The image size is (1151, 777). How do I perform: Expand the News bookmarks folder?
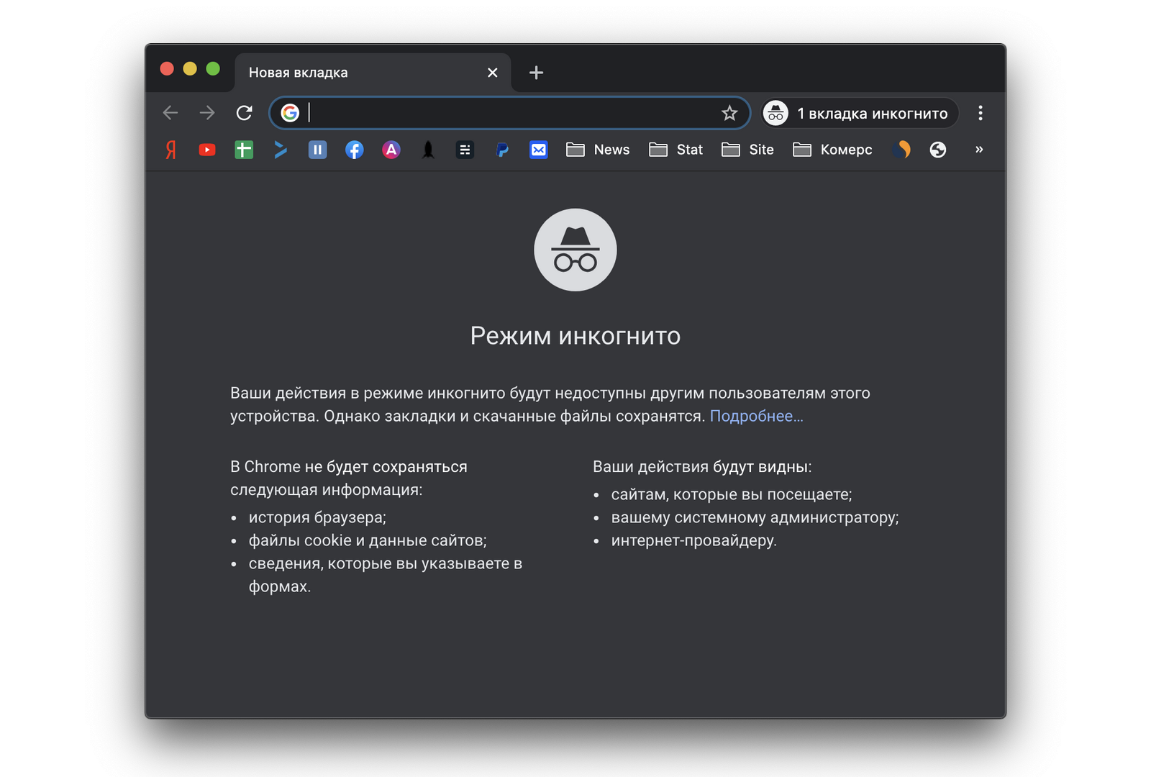coord(598,150)
